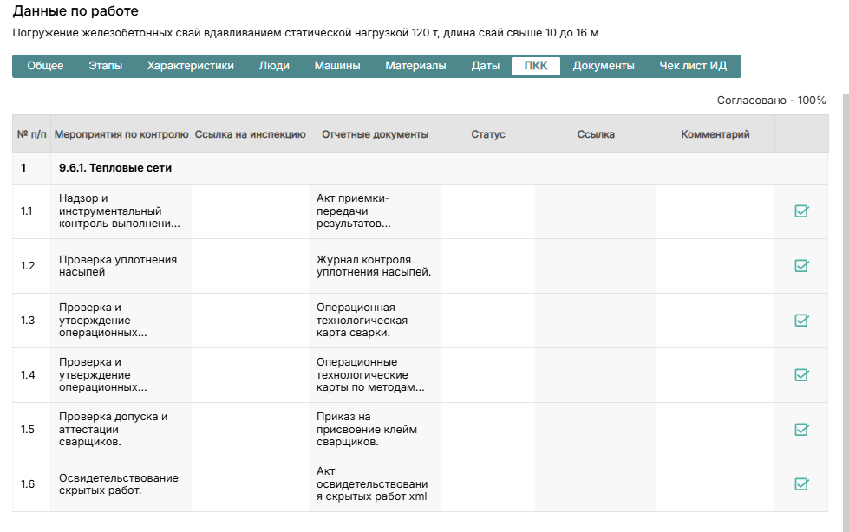Select the check-edit icon in row 1.4
This screenshot has height=532, width=849.
pos(801,375)
